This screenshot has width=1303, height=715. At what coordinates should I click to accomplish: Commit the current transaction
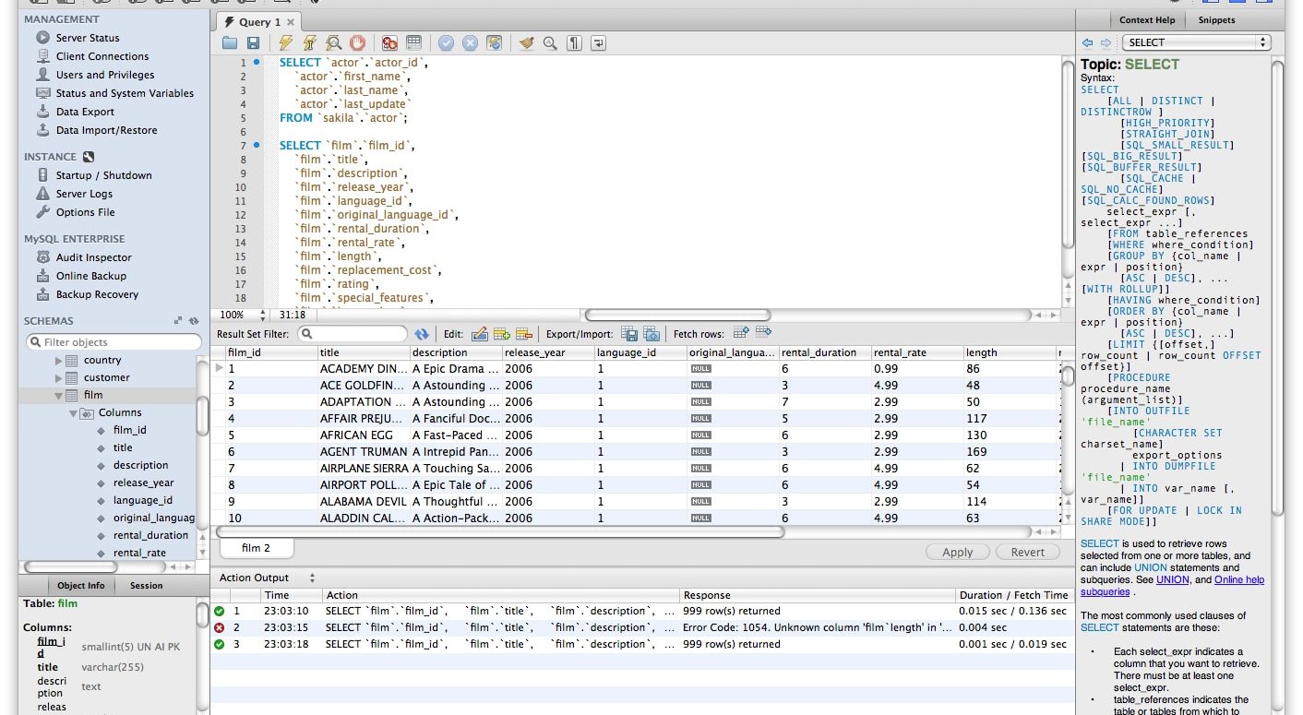[x=447, y=42]
